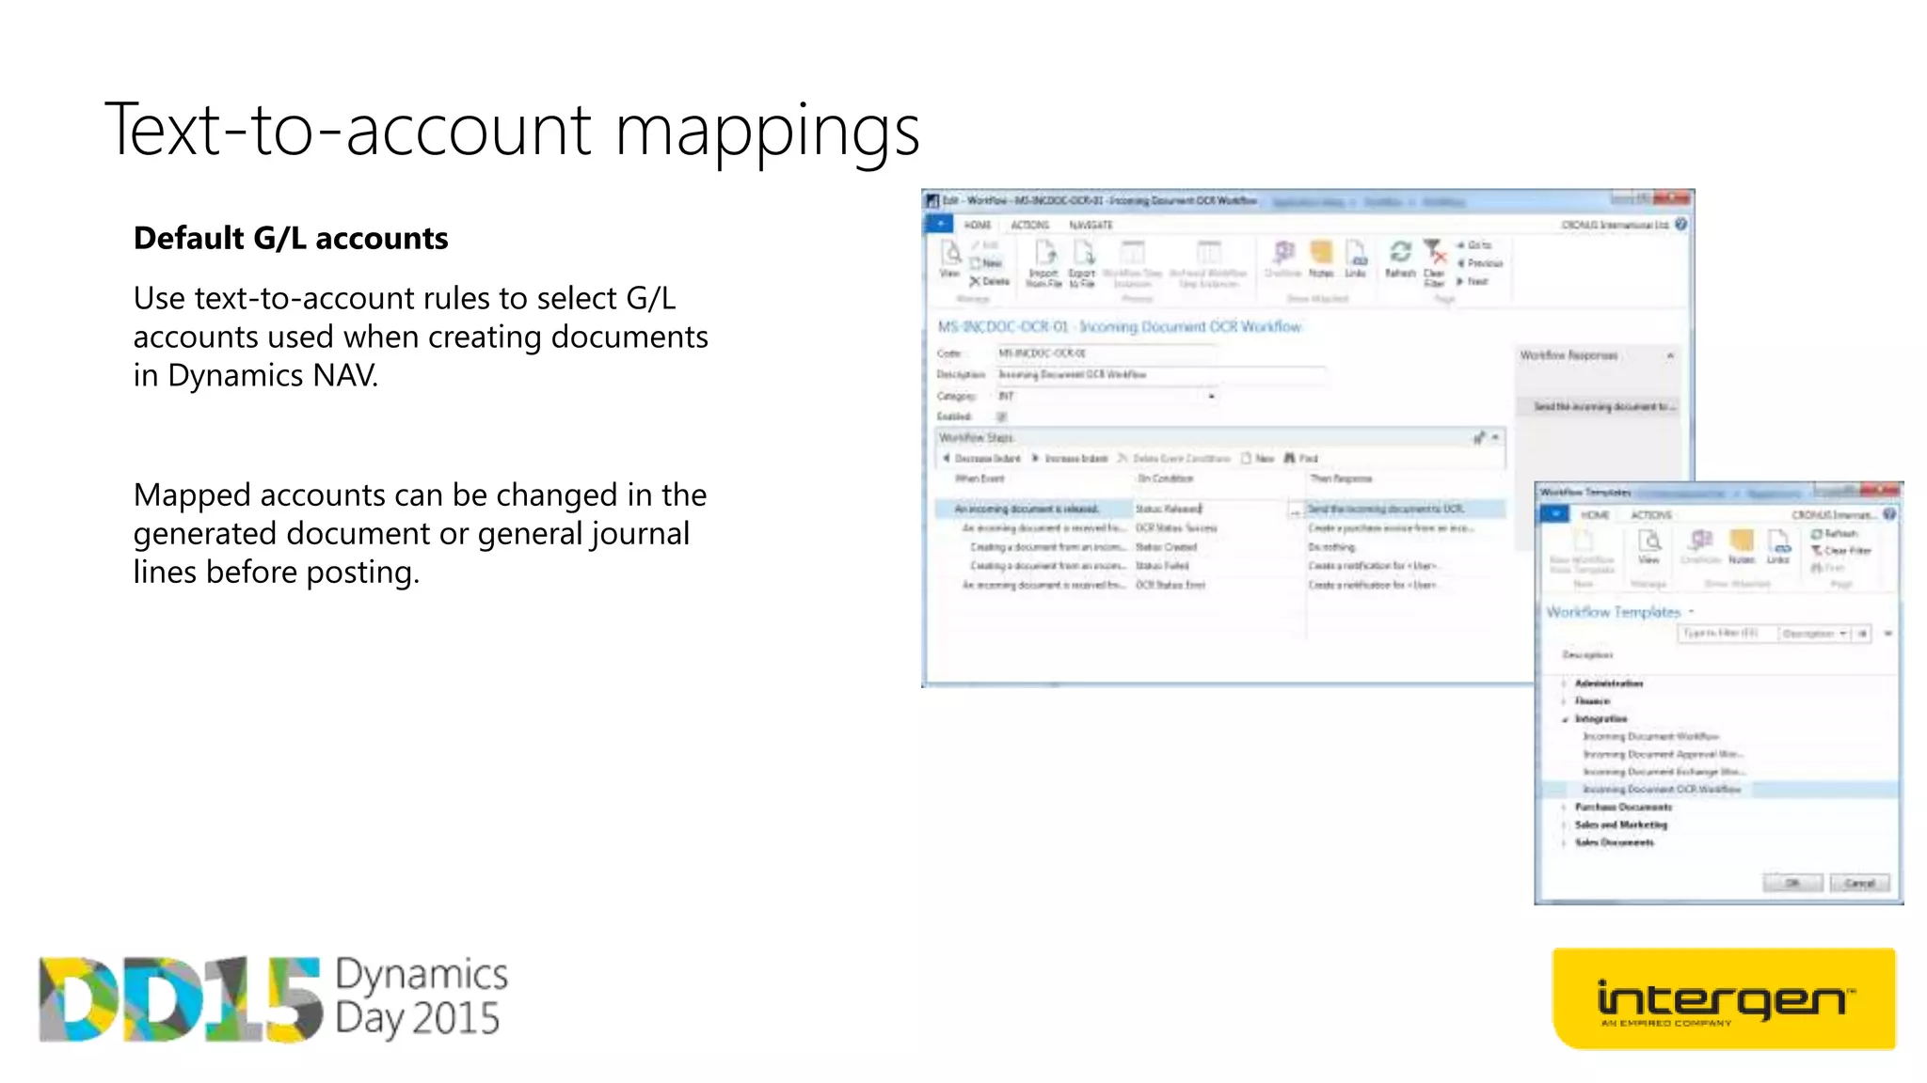The width and height of the screenshot is (1927, 1083).
Task: Toggle the Enabled checkbox
Action: 1002,416
